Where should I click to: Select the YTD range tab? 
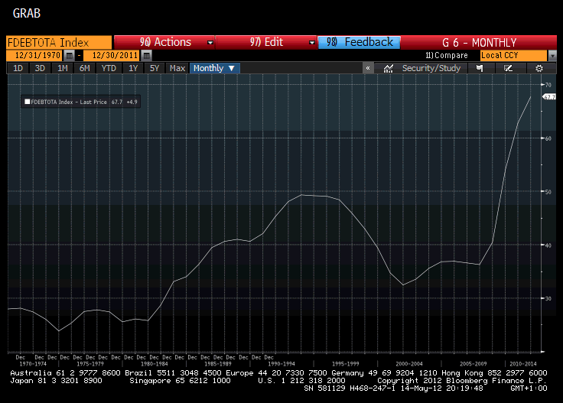109,68
